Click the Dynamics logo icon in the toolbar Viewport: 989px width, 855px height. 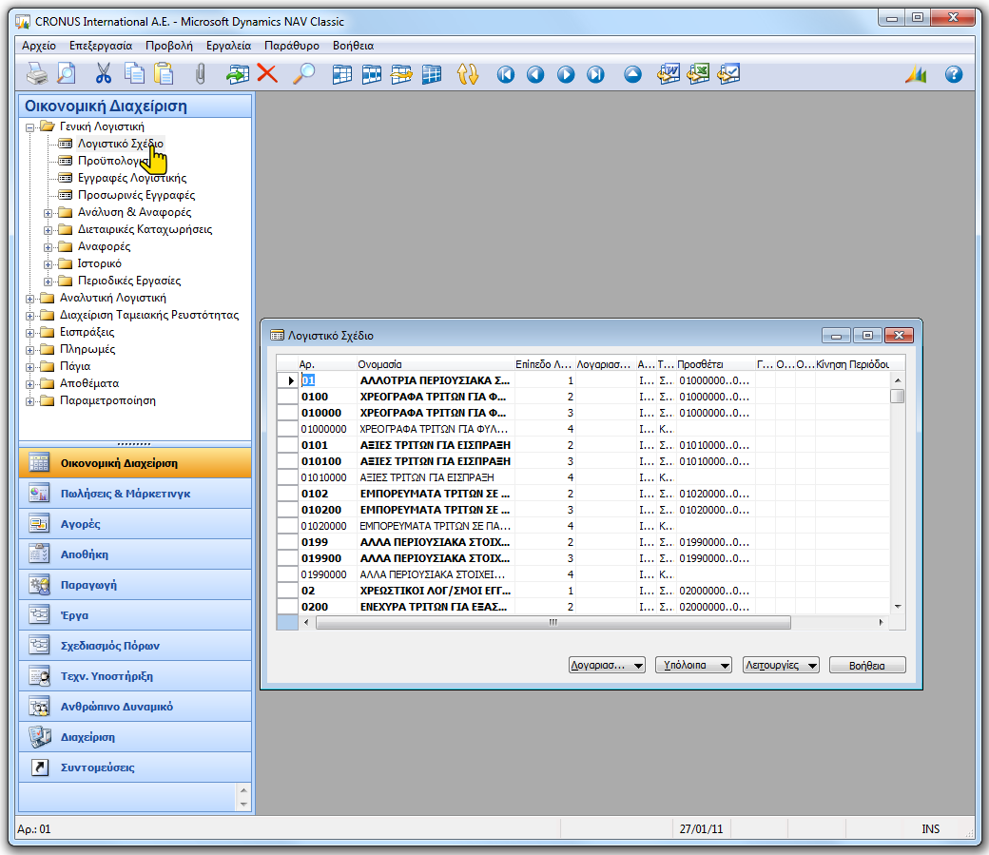pos(916,74)
